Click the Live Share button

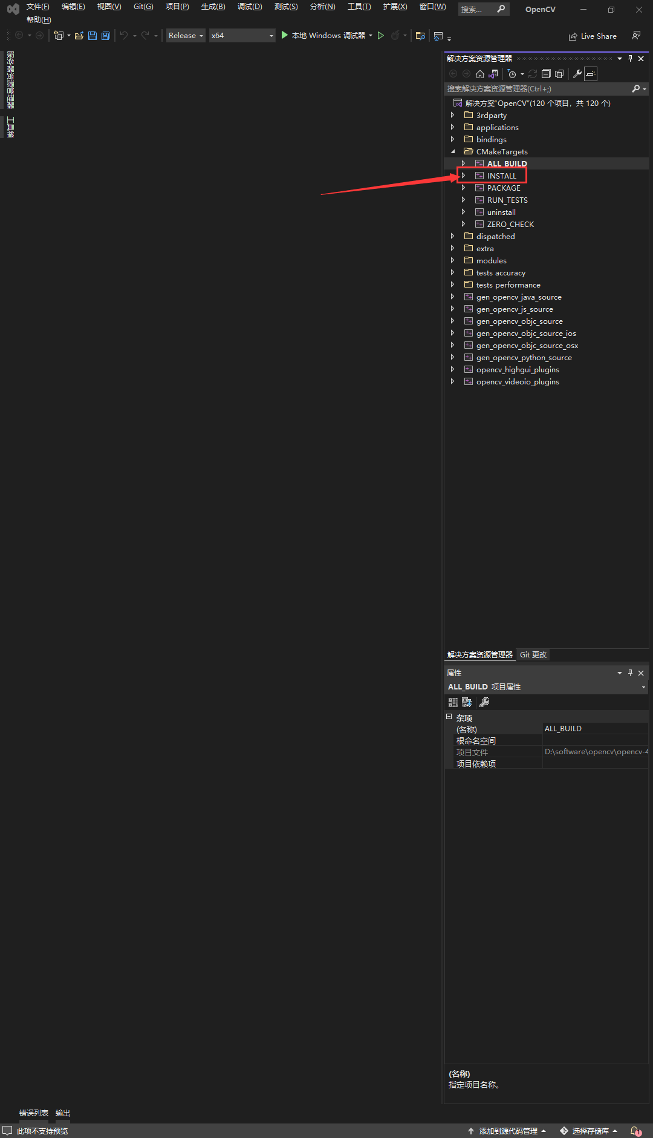coord(593,36)
